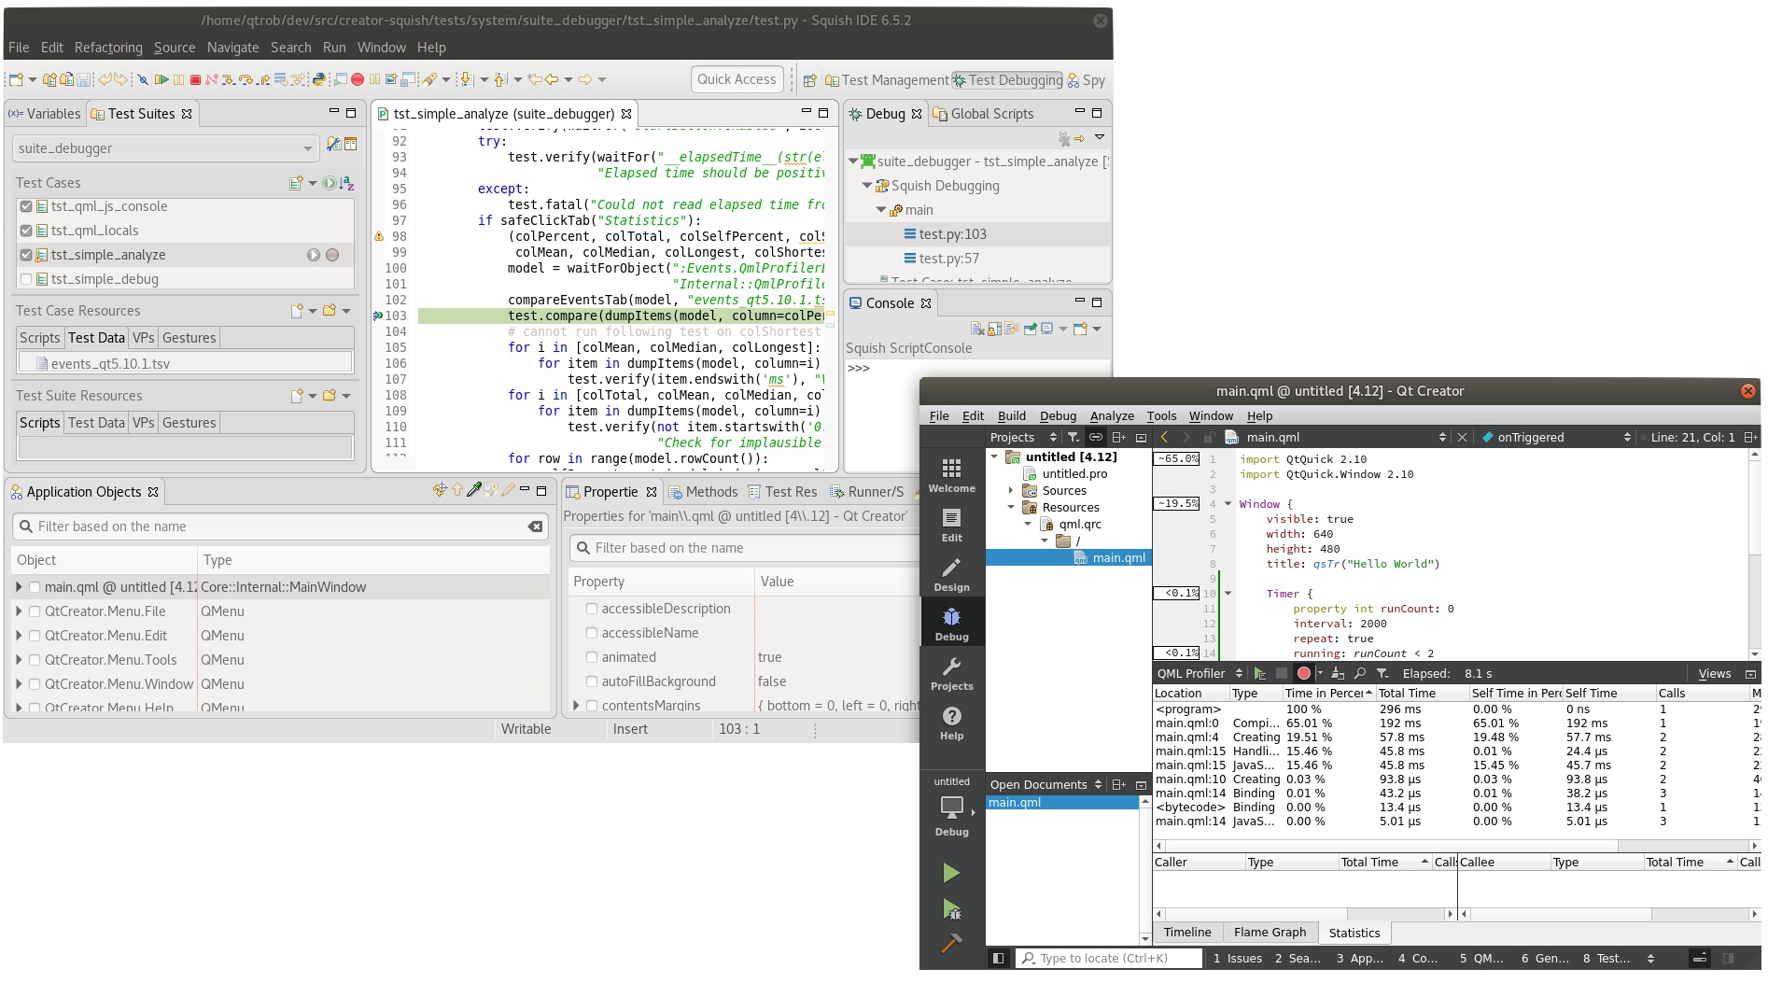Open the Analyze menu in Qt Creator
Screen dimensions: 1782x983
(1112, 416)
